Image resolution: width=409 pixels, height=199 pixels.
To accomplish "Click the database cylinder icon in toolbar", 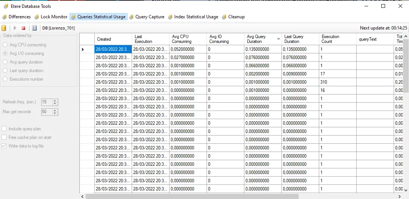I will click(4, 28).
